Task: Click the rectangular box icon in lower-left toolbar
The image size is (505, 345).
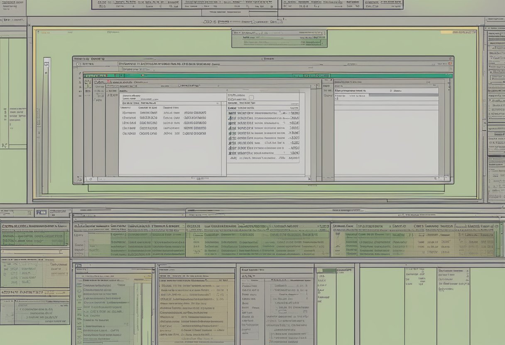Action: pos(41,213)
